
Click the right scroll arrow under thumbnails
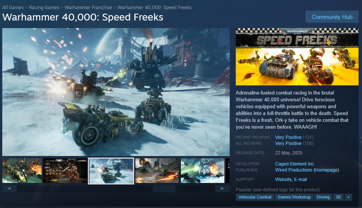(223, 189)
